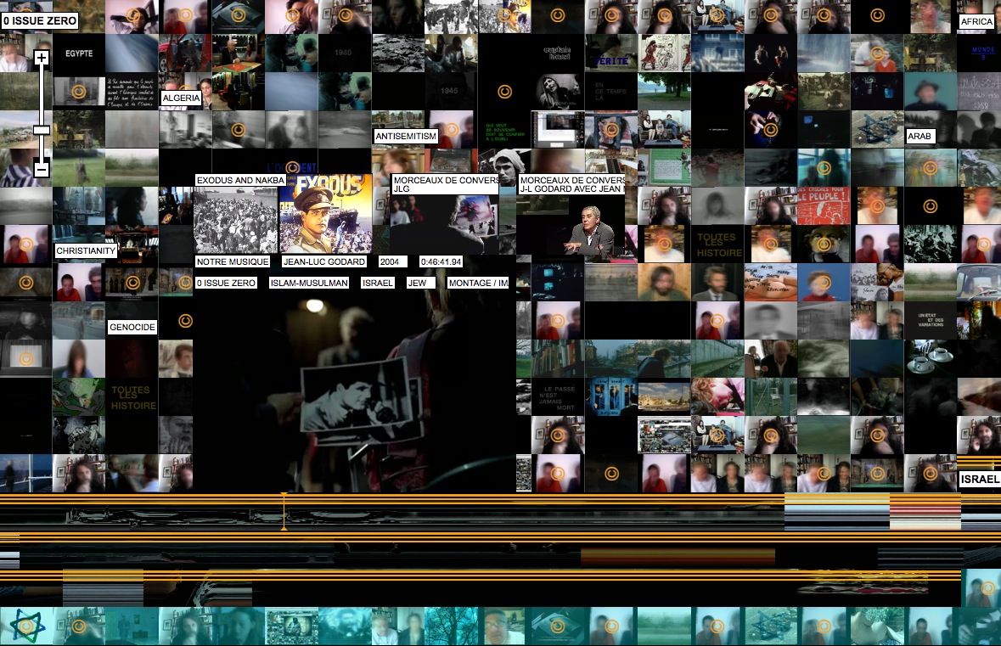Open the VERITE title thumbnail

point(611,53)
